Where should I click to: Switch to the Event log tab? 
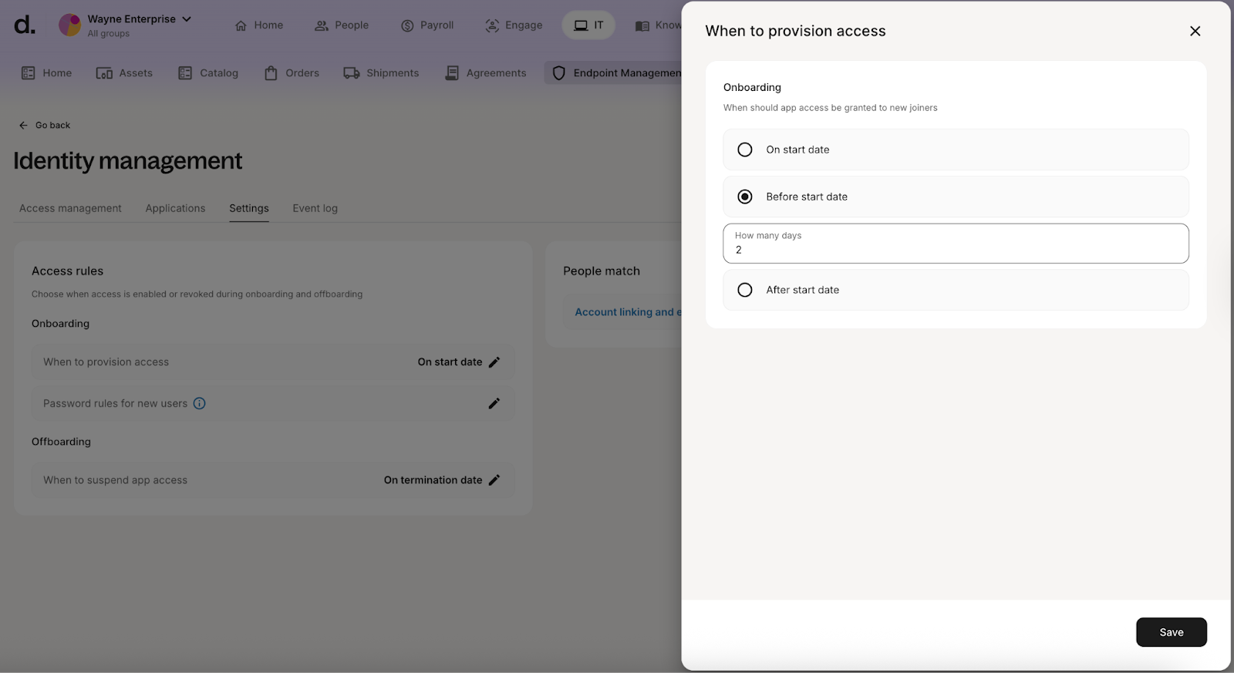click(315, 208)
